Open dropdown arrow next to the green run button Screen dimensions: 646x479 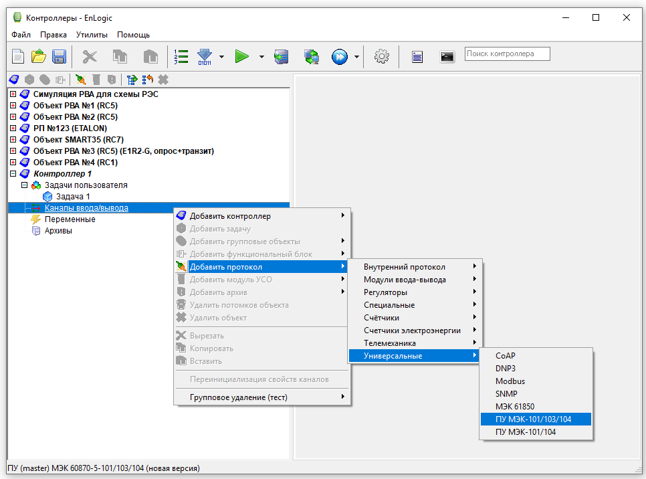point(261,57)
